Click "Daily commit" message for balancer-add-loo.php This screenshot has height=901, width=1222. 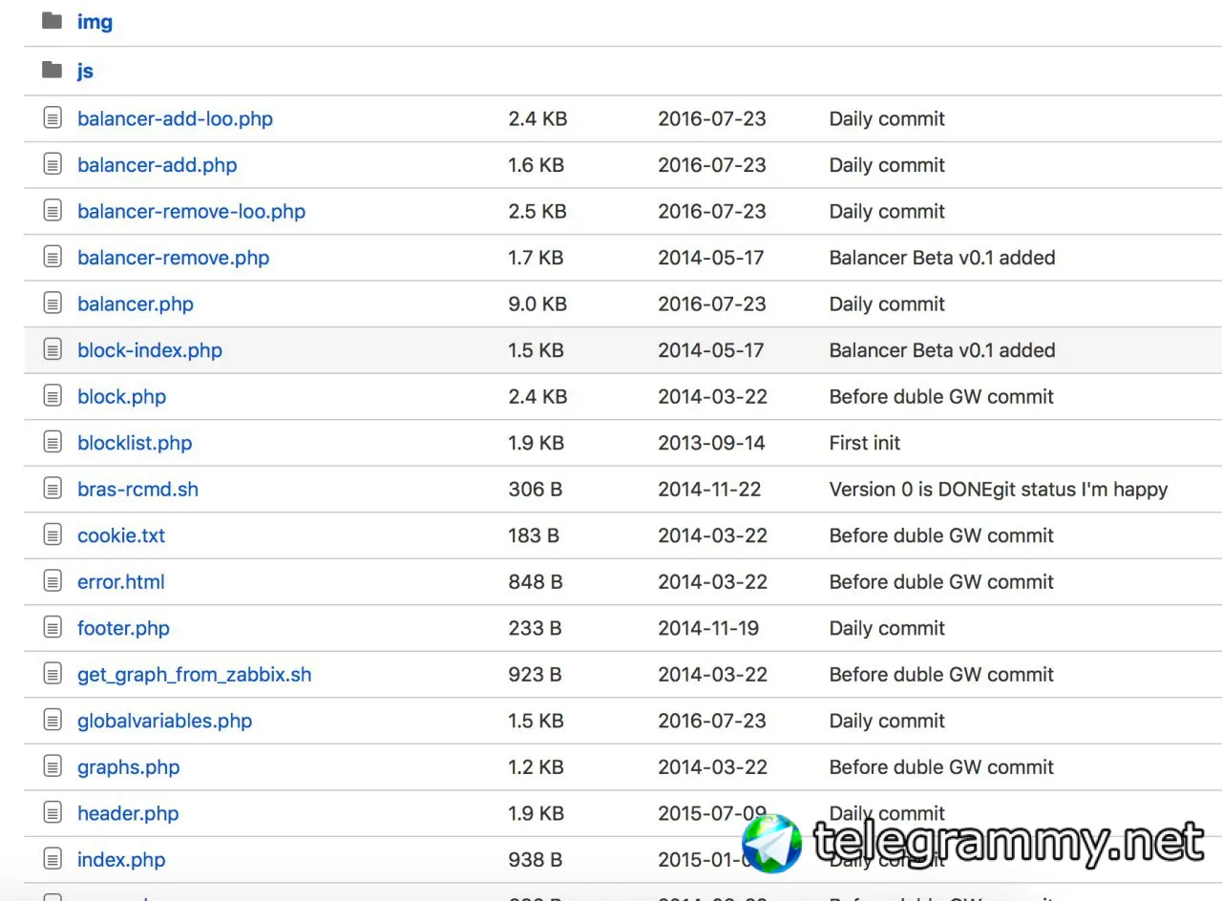point(887,119)
